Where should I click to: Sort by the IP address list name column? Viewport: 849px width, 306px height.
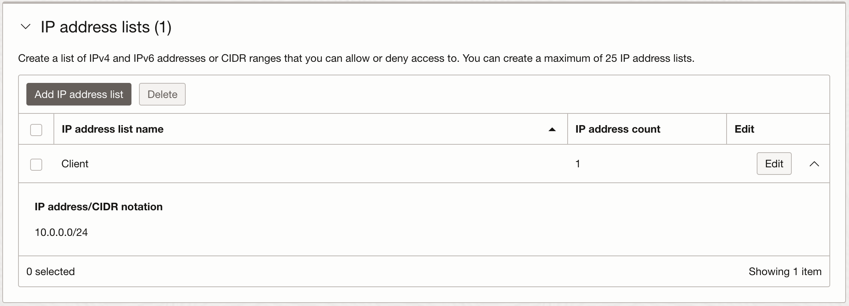click(x=113, y=129)
